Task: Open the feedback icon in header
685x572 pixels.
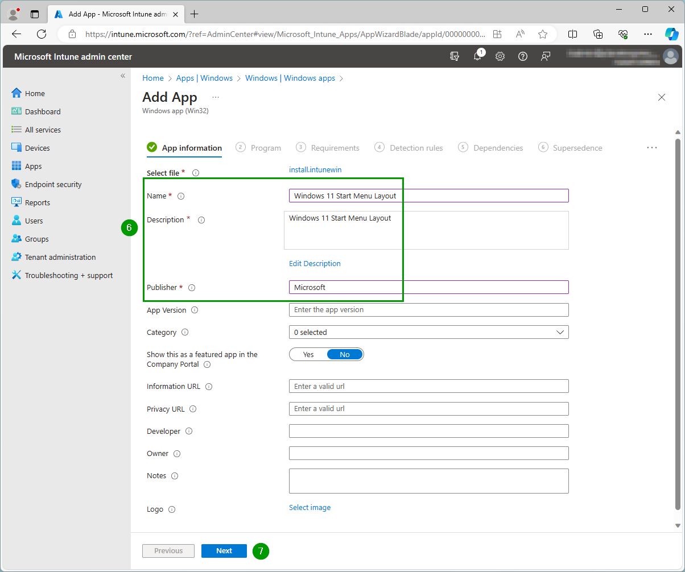Action: point(546,56)
